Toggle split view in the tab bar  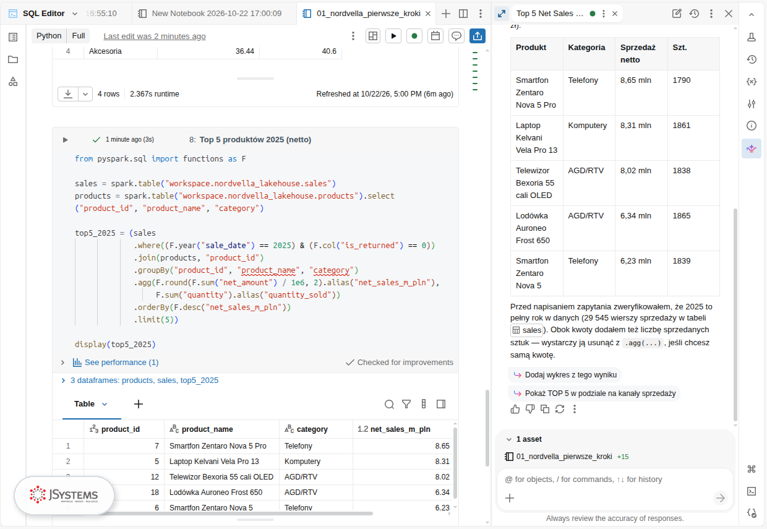(x=463, y=14)
